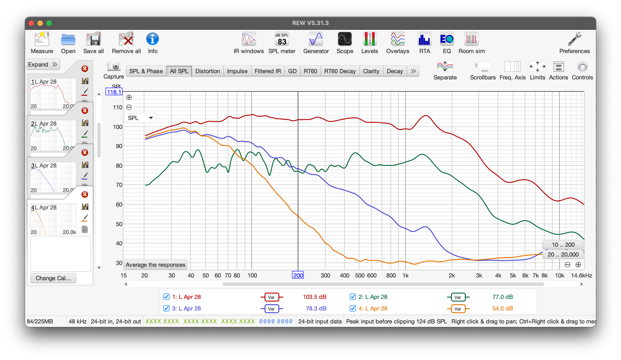Screen dimensions: 621x360
Task: Zoom in vertical axis plus button
Action: 129,97
